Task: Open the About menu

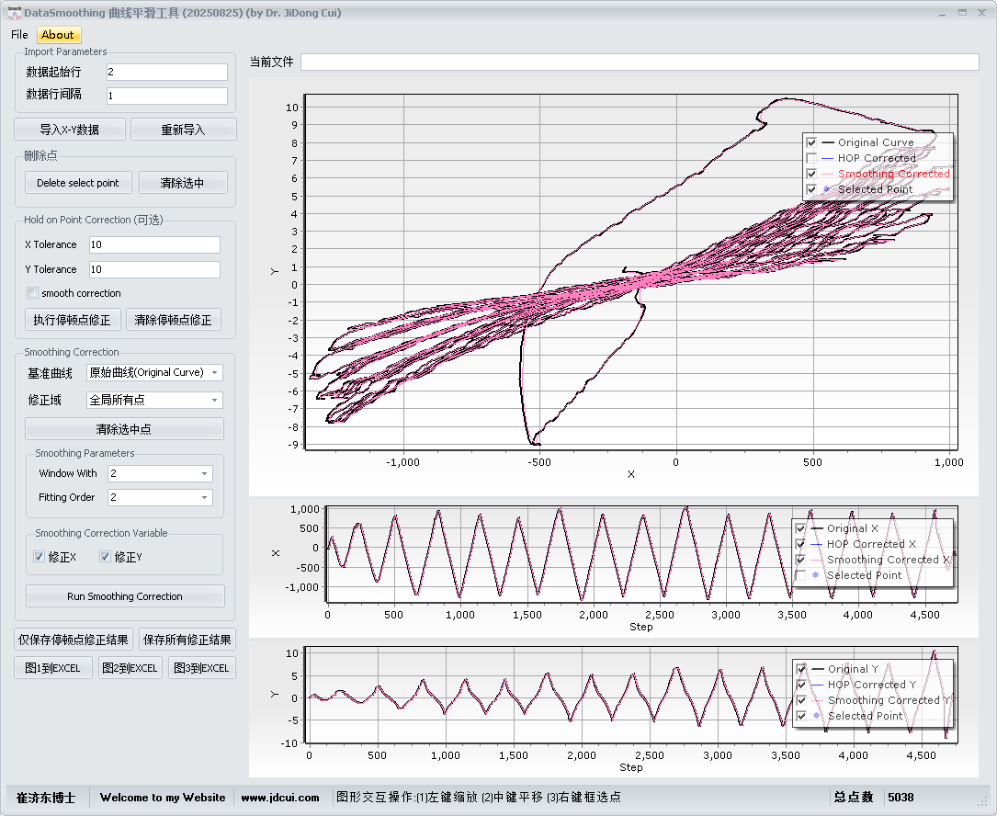Action: (58, 35)
